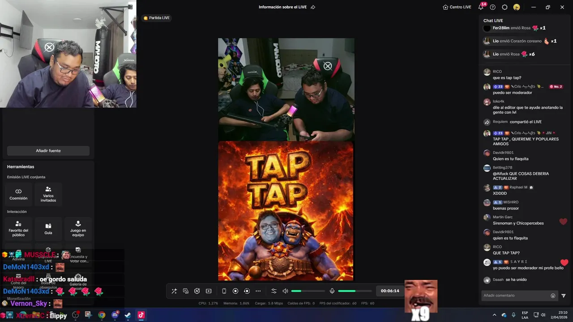This screenshot has height=322, width=573.
Task: Click Añadir fuente button
Action: (48, 151)
